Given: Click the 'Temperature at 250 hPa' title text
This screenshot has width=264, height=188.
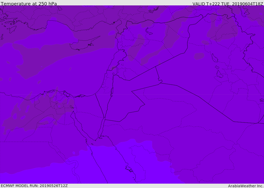Looking at the screenshot, I should [x=29, y=4].
